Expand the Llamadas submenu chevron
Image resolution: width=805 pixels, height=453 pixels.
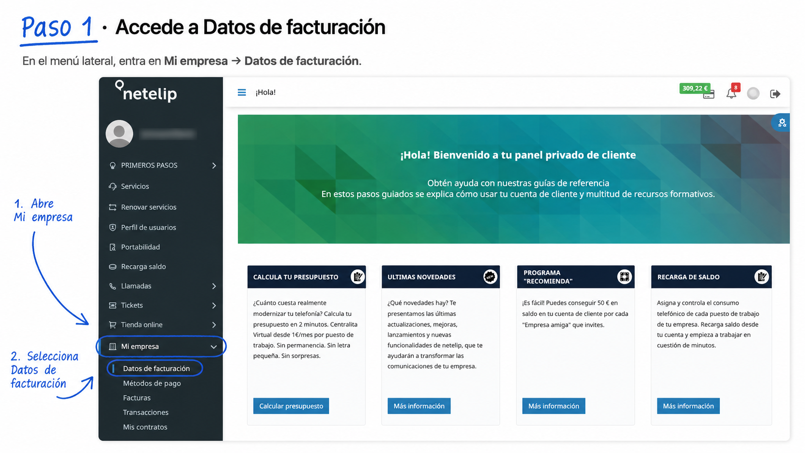214,286
